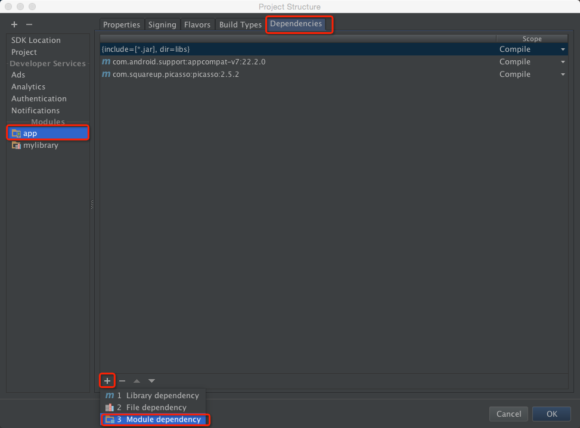Select SDK Location in sidebar
This screenshot has height=428, width=580.
pos(36,40)
